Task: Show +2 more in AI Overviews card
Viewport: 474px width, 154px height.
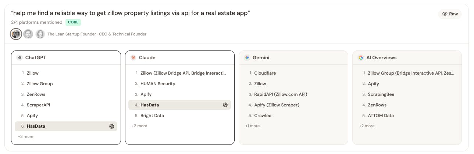Action: 367,126
